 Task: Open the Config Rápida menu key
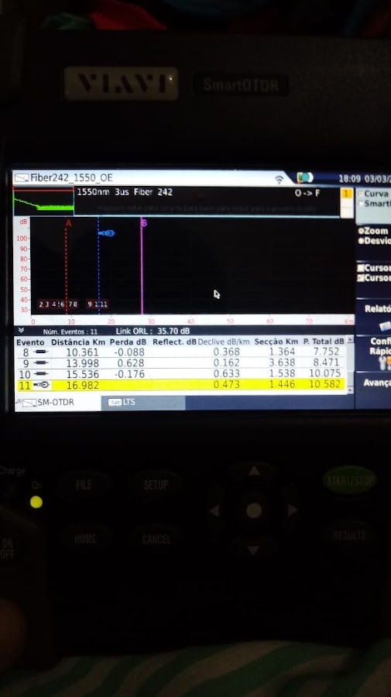374,354
